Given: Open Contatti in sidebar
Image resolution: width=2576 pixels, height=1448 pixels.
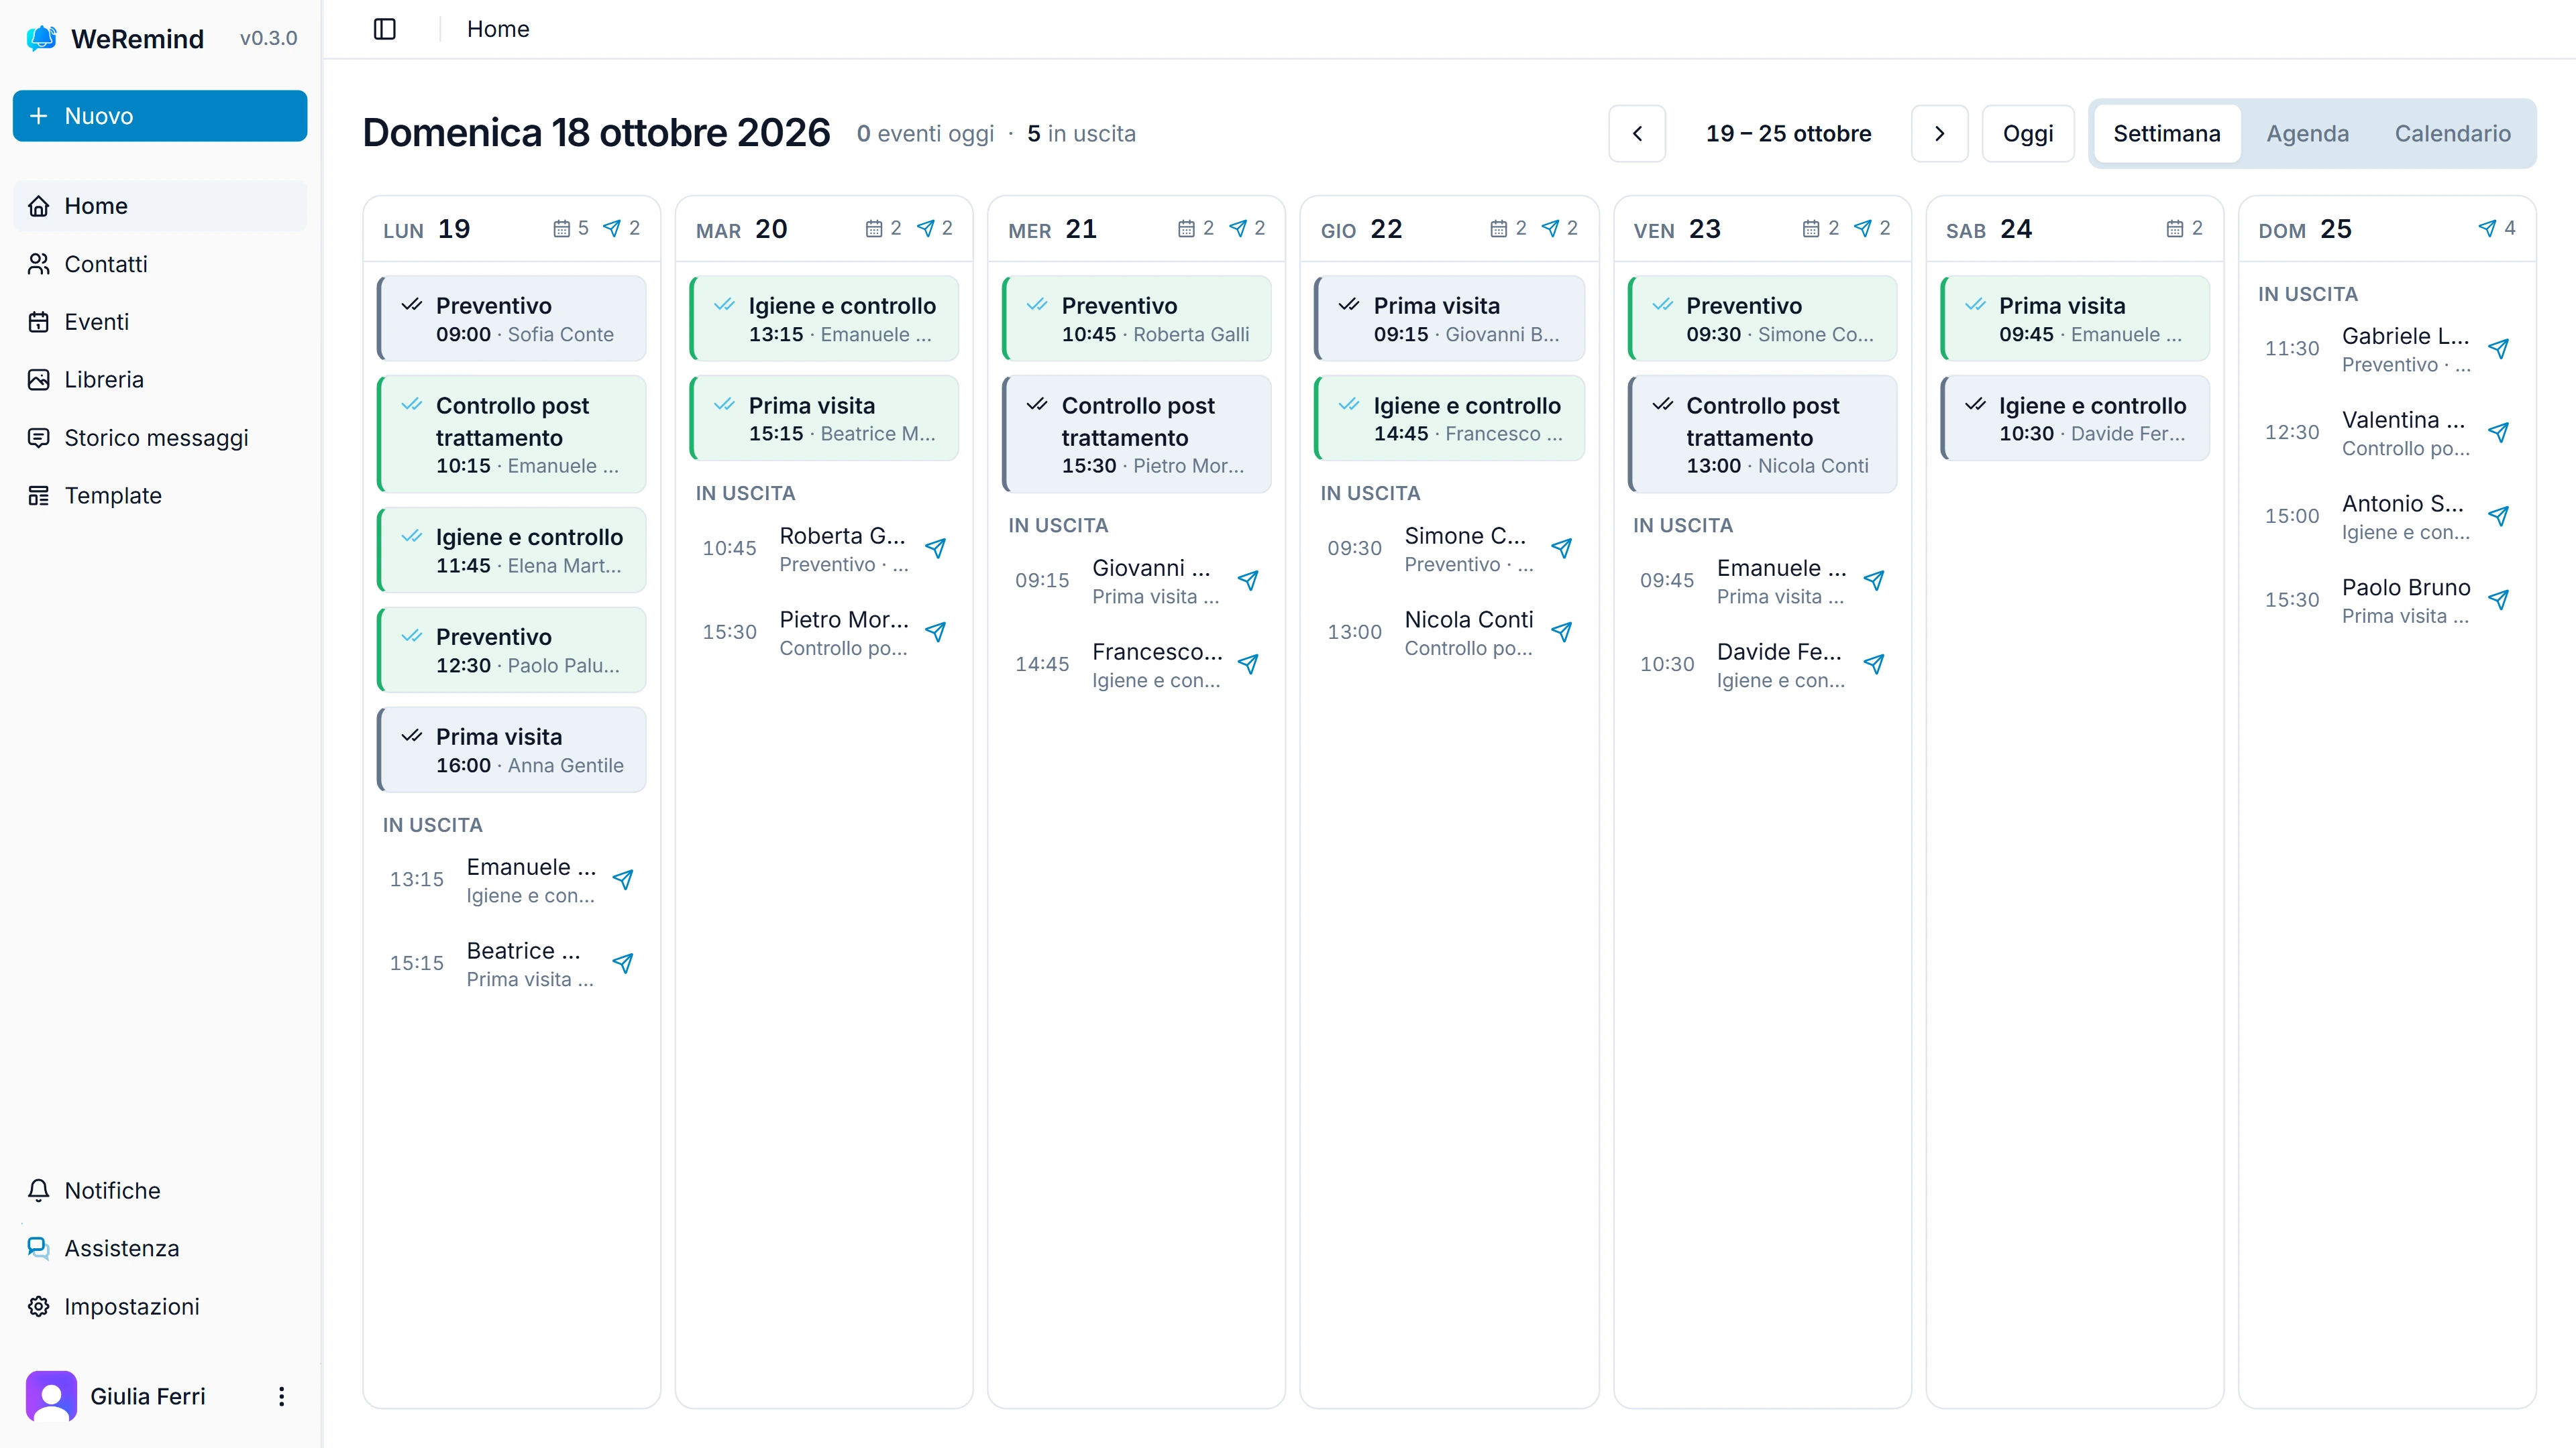Looking at the screenshot, I should tap(160, 264).
